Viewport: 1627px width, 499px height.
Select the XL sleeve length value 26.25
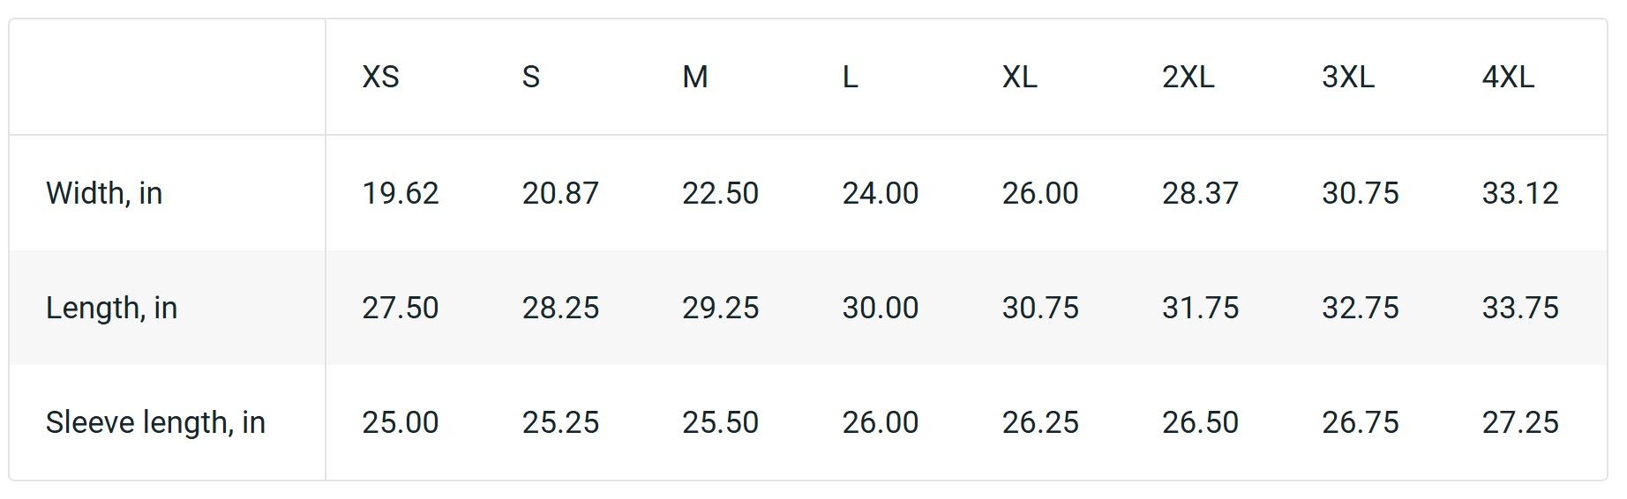1040,422
